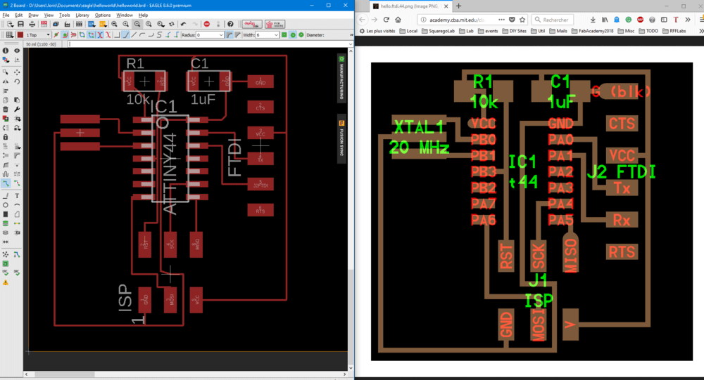Open the Draw menu in EAGLE
Image resolution: width=704 pixels, height=380 pixels.
point(33,15)
